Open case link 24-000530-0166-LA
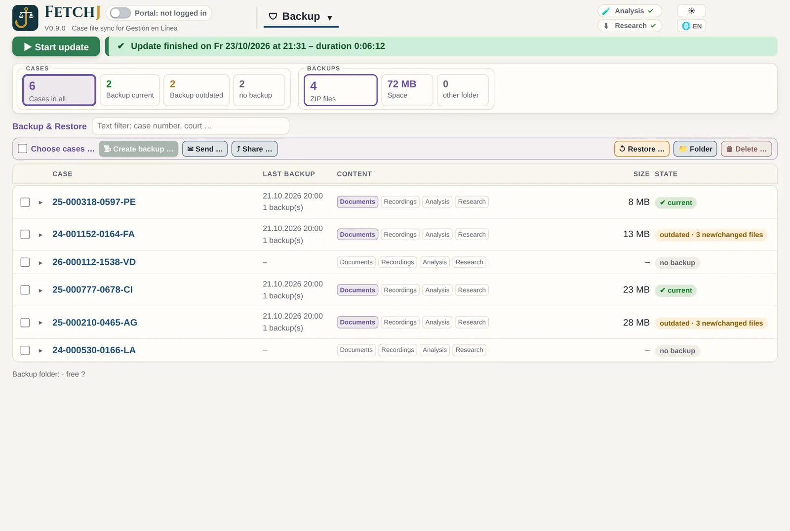The height and width of the screenshot is (531, 790). click(94, 350)
